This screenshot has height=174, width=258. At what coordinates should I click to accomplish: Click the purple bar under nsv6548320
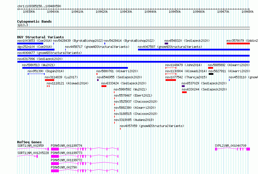point(166,43)
